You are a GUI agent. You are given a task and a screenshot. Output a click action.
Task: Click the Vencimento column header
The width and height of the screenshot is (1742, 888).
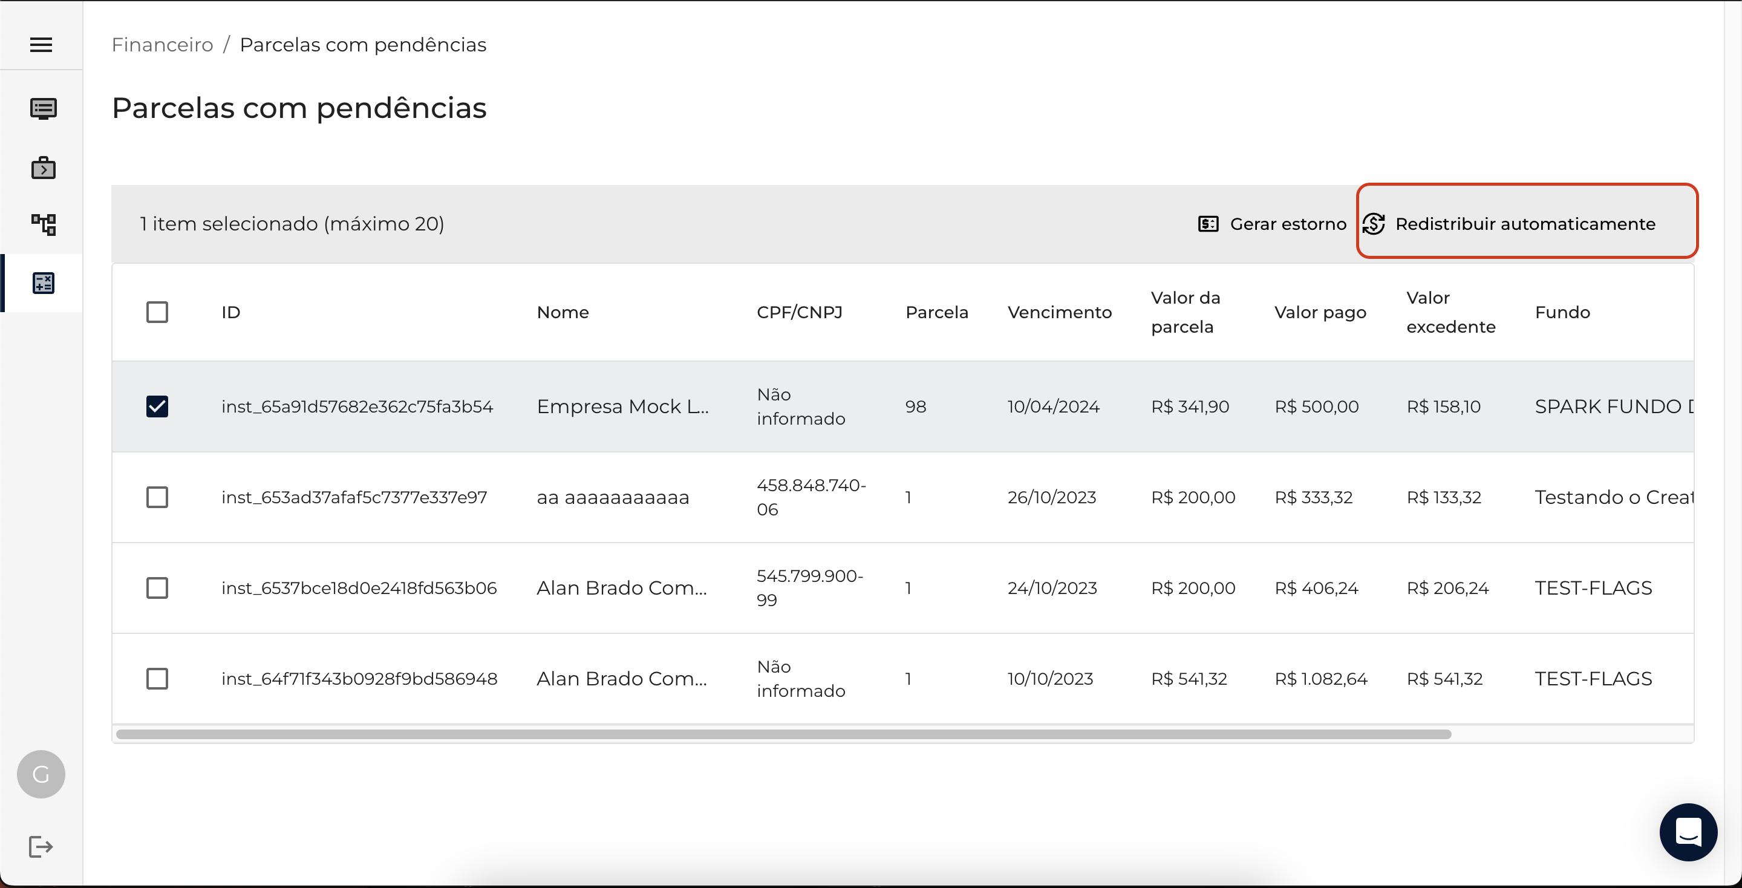click(1059, 312)
